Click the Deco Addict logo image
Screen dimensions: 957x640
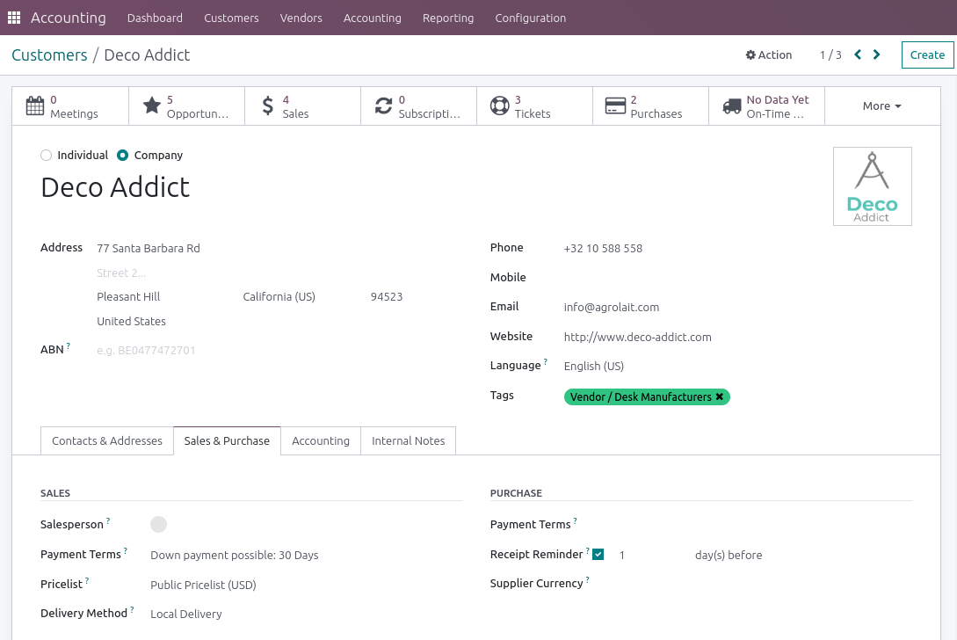click(x=872, y=186)
